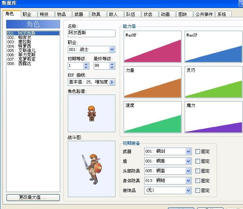Open the 状态 tab
243x209 pixels.
tap(150, 14)
